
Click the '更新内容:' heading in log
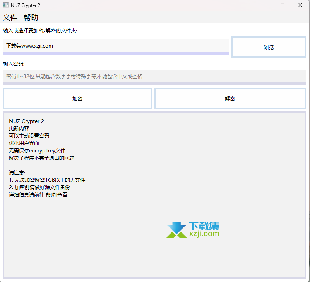coord(20,129)
